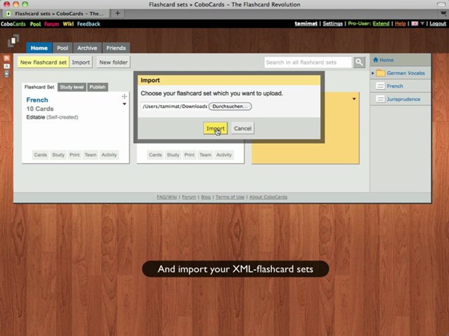
Task: Click Study button on French card
Action: tap(58, 154)
